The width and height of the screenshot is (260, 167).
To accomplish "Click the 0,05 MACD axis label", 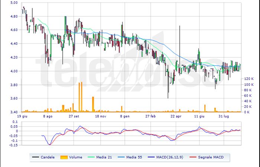I will [14, 127].
